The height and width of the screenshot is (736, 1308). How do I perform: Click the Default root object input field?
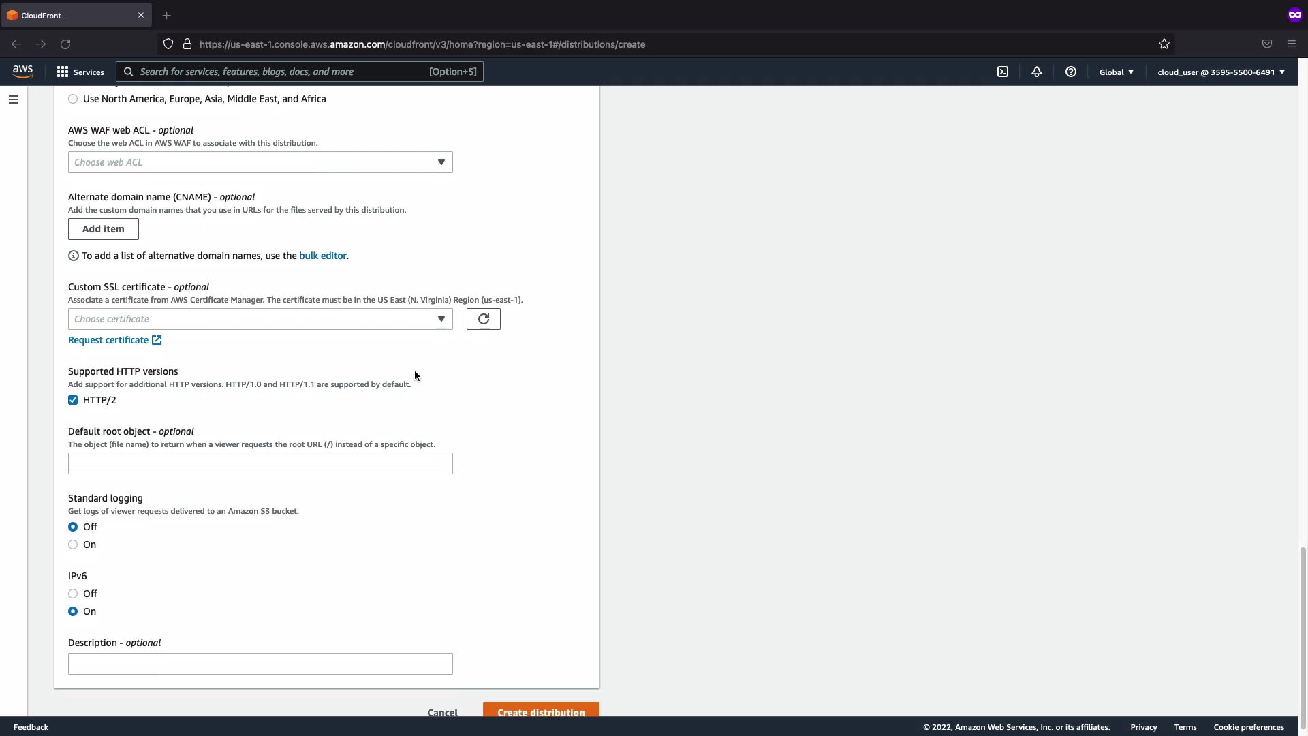260,463
